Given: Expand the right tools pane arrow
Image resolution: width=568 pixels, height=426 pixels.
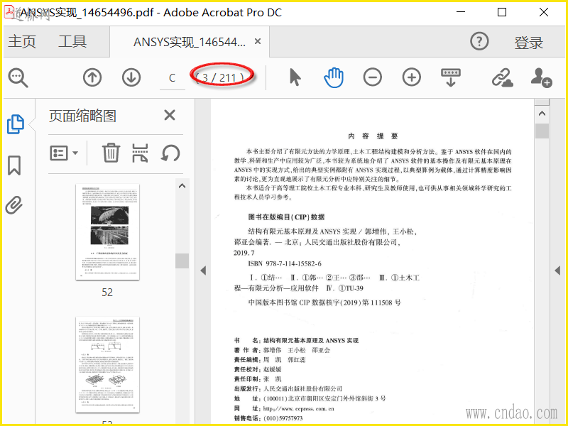Looking at the screenshot, I should point(557,271).
